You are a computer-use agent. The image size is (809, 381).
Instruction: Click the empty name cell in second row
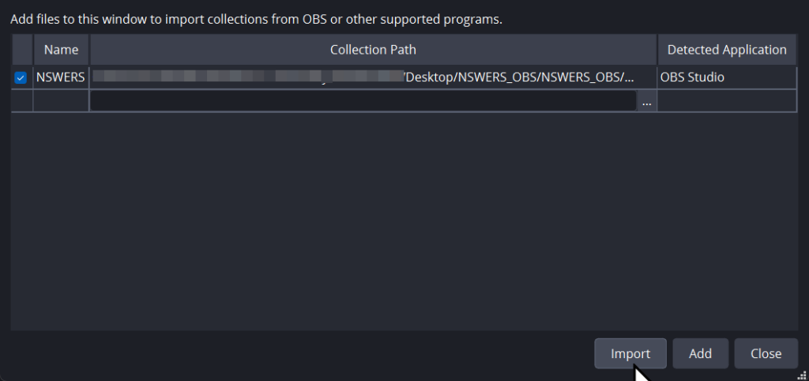[61, 101]
